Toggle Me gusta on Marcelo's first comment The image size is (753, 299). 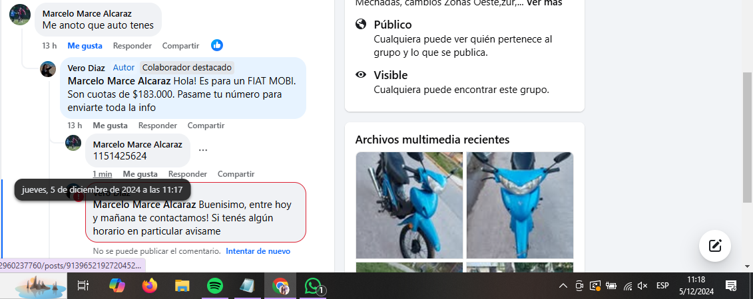point(85,46)
